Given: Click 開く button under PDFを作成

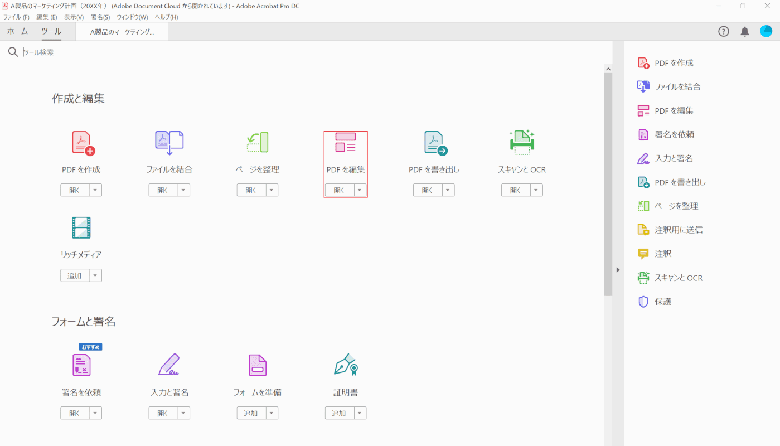Looking at the screenshot, I should (x=75, y=190).
